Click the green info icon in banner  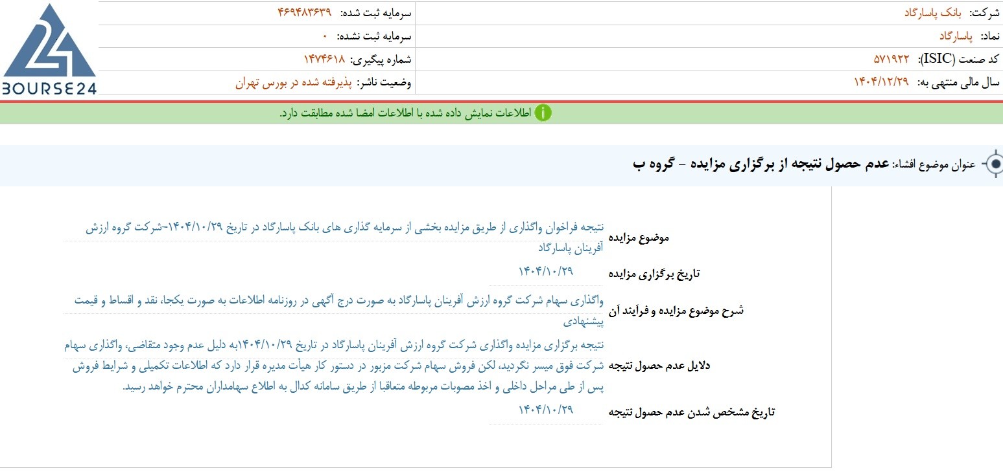(543, 113)
